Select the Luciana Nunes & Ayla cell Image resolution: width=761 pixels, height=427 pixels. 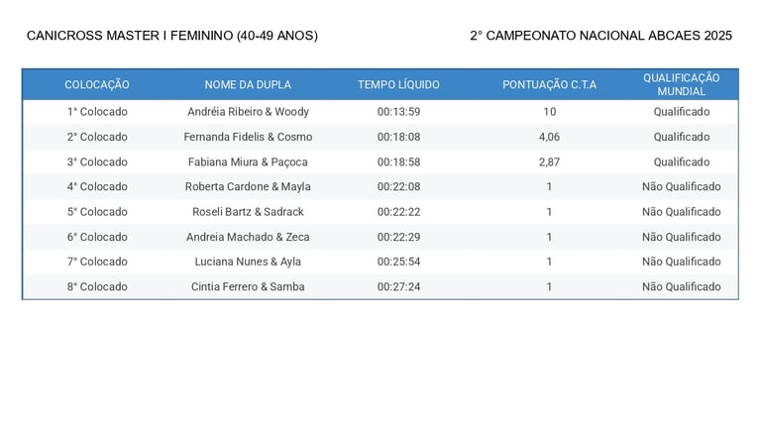(248, 262)
